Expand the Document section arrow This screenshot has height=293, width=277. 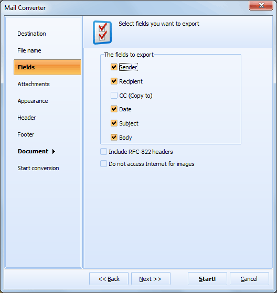click(x=54, y=151)
